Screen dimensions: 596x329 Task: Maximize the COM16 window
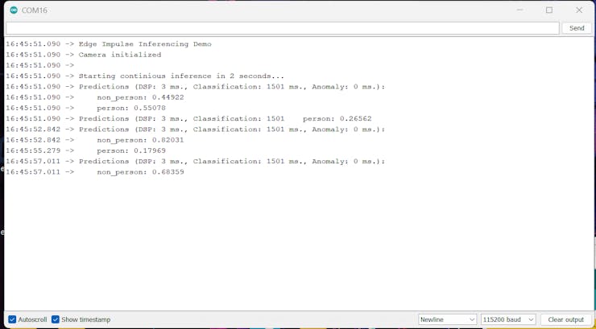[x=549, y=10]
